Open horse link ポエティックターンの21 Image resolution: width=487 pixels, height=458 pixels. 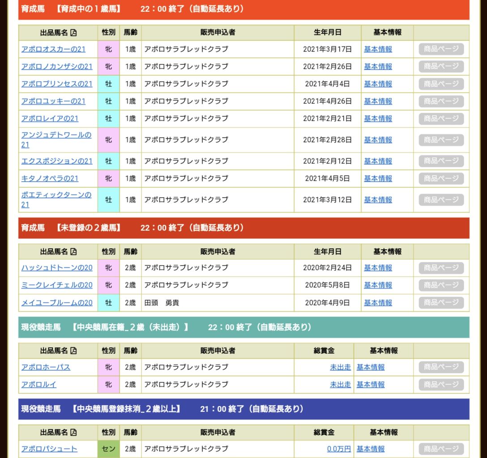click(56, 199)
